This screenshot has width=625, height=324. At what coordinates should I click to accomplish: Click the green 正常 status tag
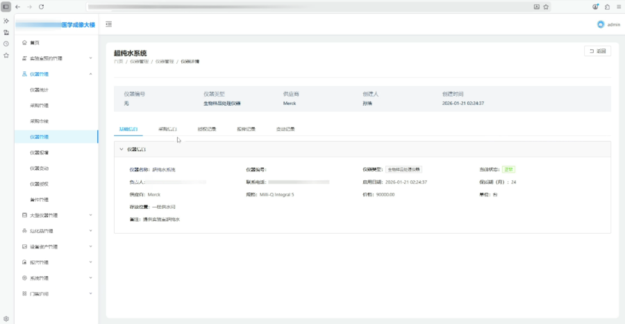(x=508, y=169)
